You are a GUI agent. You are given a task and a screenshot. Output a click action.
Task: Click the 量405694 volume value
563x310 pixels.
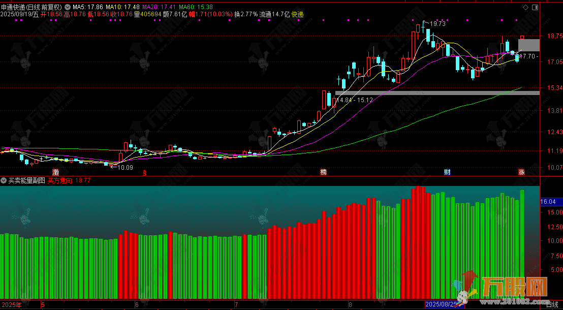pyautogui.click(x=148, y=14)
